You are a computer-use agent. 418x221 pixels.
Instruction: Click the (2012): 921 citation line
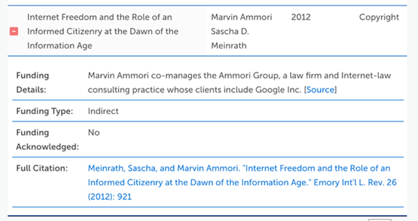[110, 197]
